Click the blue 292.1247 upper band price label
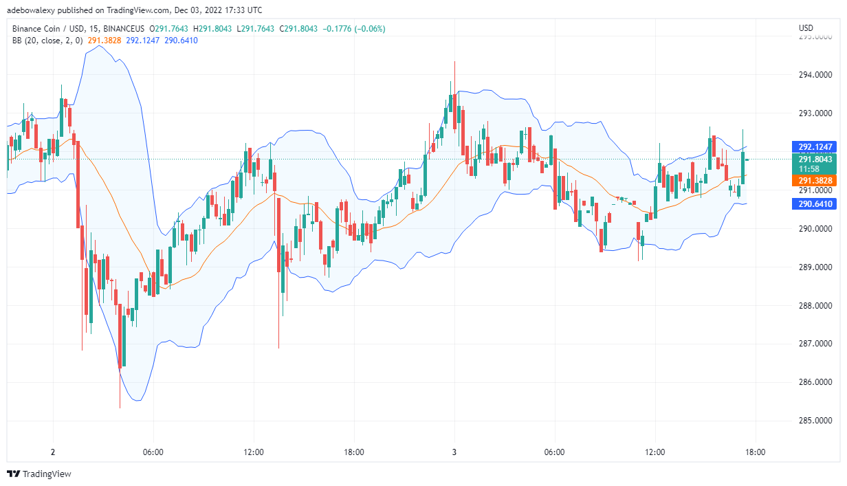Viewport: 847px width, 486px height. pyautogui.click(x=816, y=147)
